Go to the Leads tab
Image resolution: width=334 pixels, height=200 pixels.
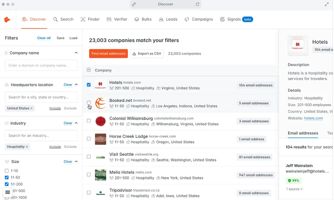168,19
